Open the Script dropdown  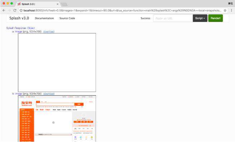point(200,18)
